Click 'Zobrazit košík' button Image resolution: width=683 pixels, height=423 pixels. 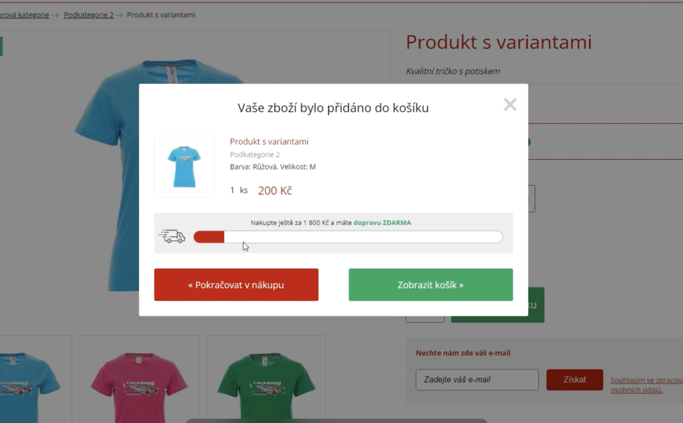[x=431, y=285]
